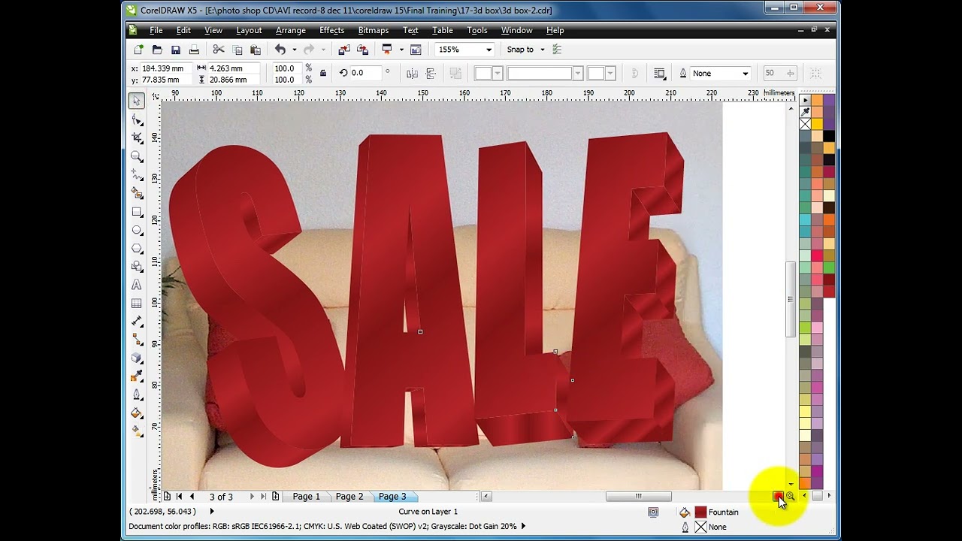962x541 pixels.
Task: Select the Rectangle tool
Action: point(136,212)
